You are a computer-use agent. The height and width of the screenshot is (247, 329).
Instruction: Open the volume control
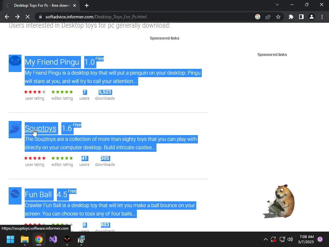pyautogui.click(x=290, y=239)
